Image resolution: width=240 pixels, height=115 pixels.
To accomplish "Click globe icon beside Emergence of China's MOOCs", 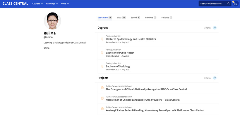I will 102,88.
